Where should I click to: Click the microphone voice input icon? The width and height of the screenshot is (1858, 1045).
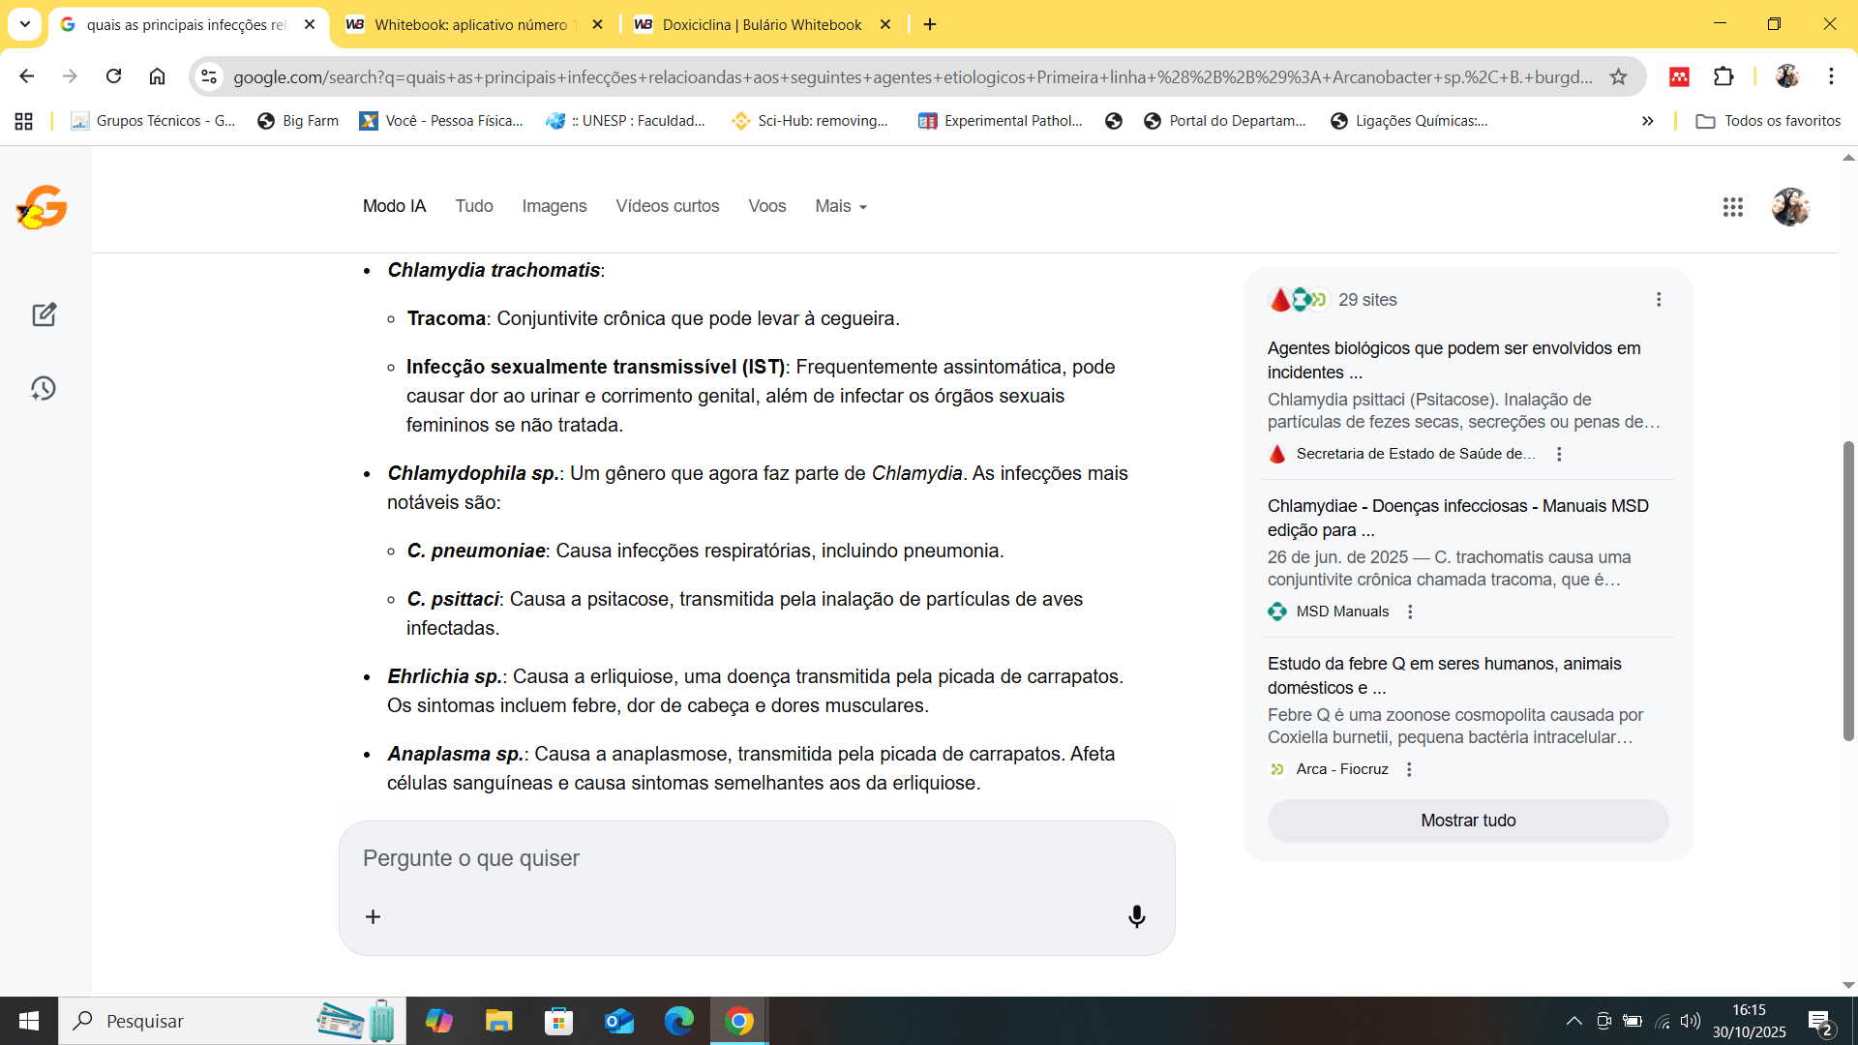tap(1136, 916)
